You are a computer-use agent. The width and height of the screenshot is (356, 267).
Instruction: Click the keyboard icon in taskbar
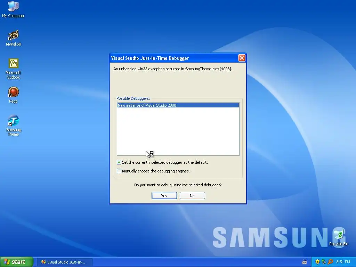pos(305,262)
